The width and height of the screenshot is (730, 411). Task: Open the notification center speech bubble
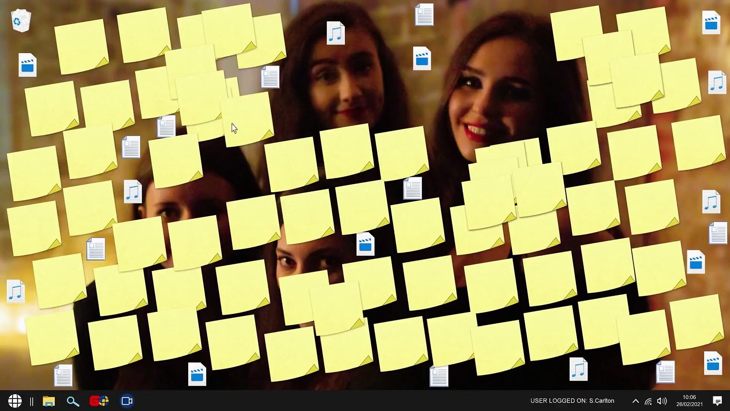tap(717, 401)
